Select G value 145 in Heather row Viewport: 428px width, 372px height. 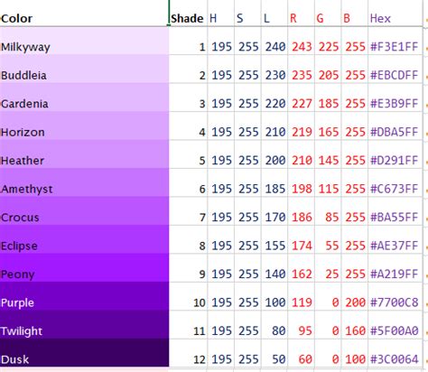pyautogui.click(x=328, y=153)
